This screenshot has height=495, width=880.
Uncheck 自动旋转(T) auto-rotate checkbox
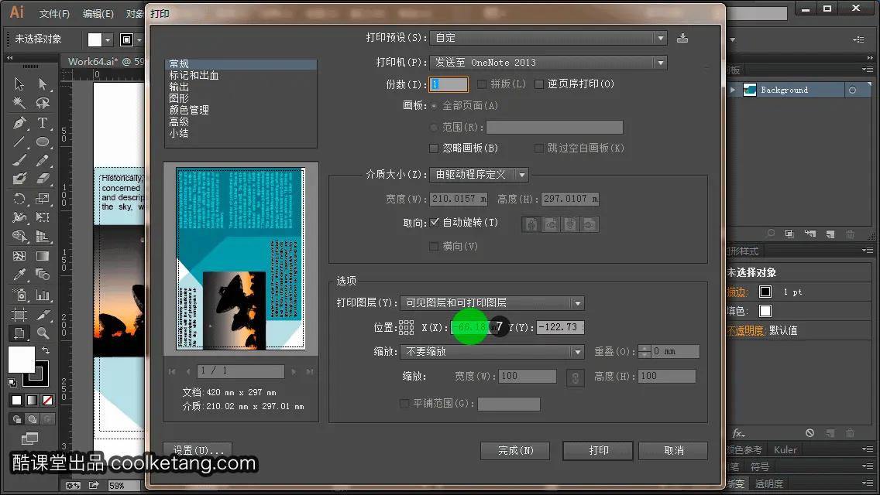click(x=435, y=223)
